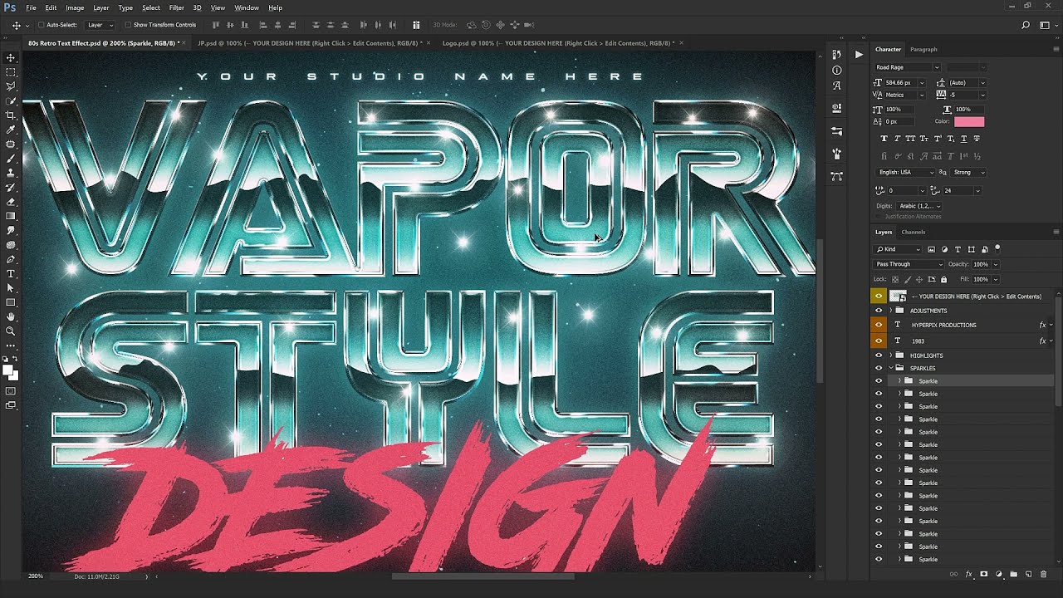Select the Zoom tool
Screen dimensions: 1063x598
pyautogui.click(x=11, y=331)
